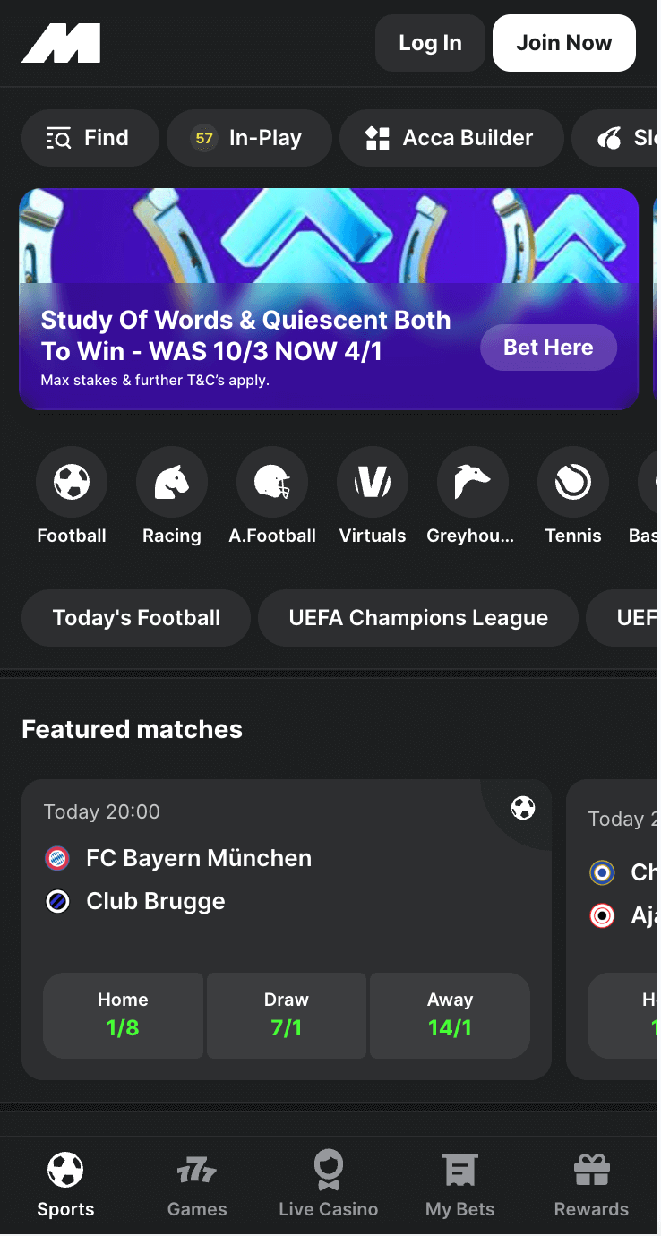Open the Games tab in bottom bar

(197, 1185)
